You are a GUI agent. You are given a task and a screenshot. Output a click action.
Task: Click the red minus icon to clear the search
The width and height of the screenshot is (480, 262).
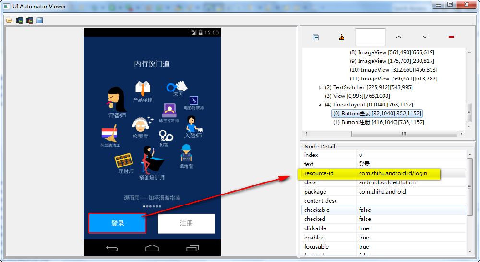451,37
